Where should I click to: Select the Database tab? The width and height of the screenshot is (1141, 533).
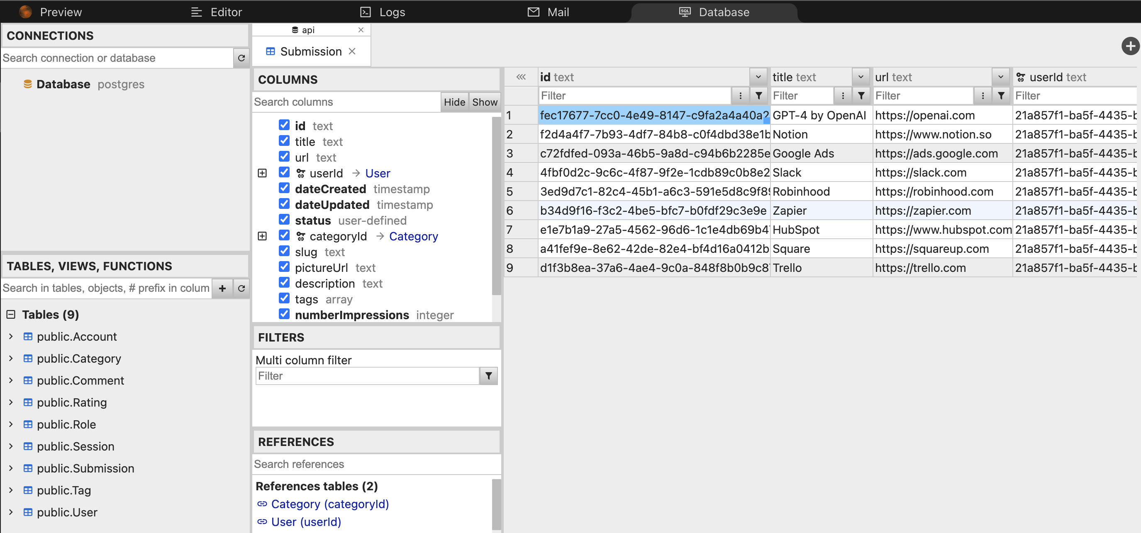pyautogui.click(x=714, y=12)
